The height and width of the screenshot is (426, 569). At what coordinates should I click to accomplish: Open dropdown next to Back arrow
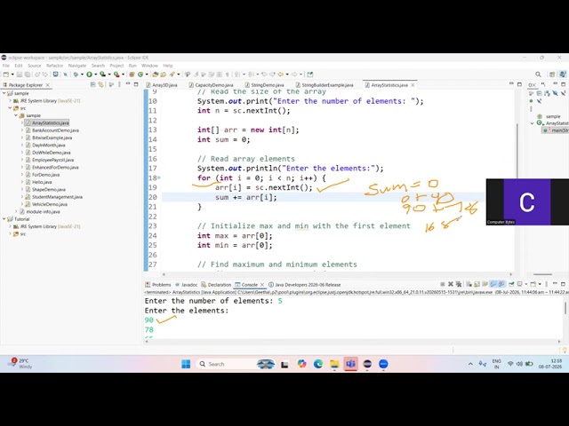click(x=286, y=75)
